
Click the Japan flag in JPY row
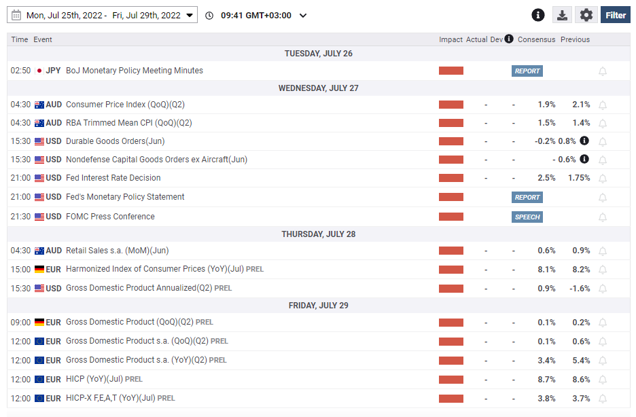click(x=39, y=71)
